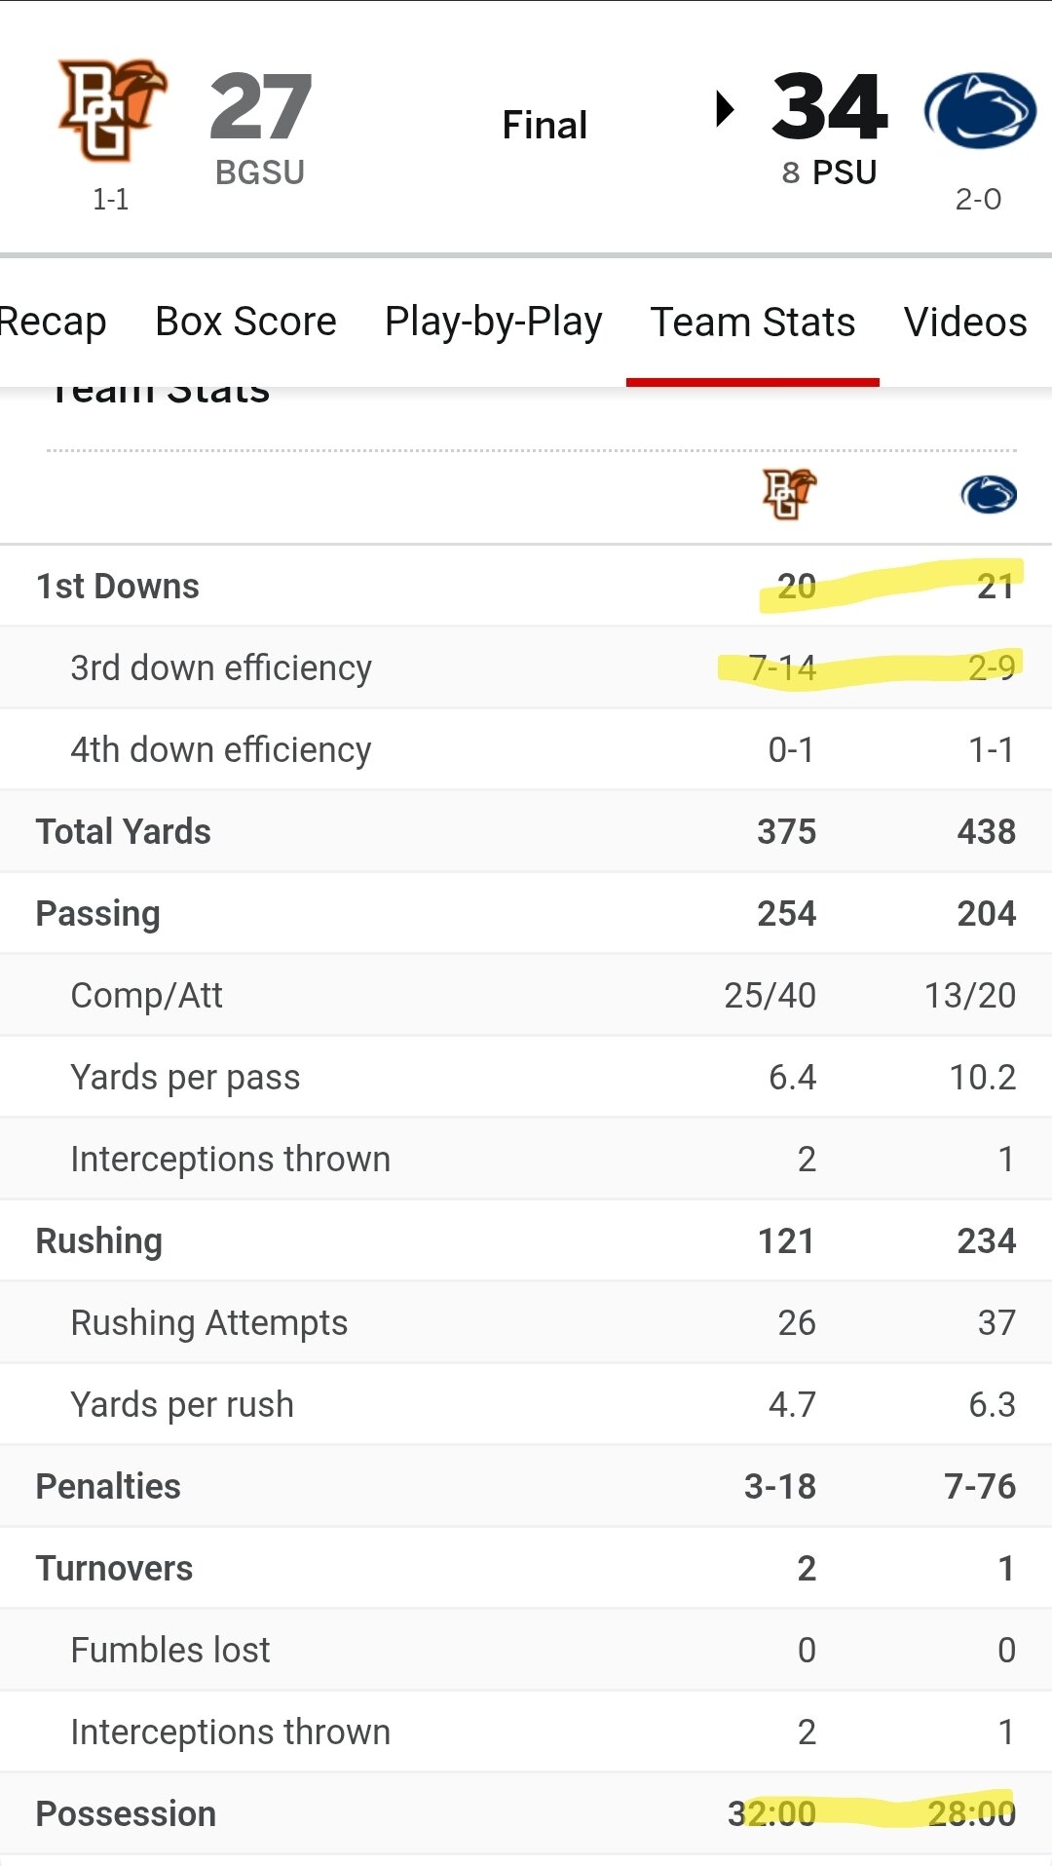The width and height of the screenshot is (1052, 1866).
Task: Tap the PSU team name link
Action: [845, 172]
